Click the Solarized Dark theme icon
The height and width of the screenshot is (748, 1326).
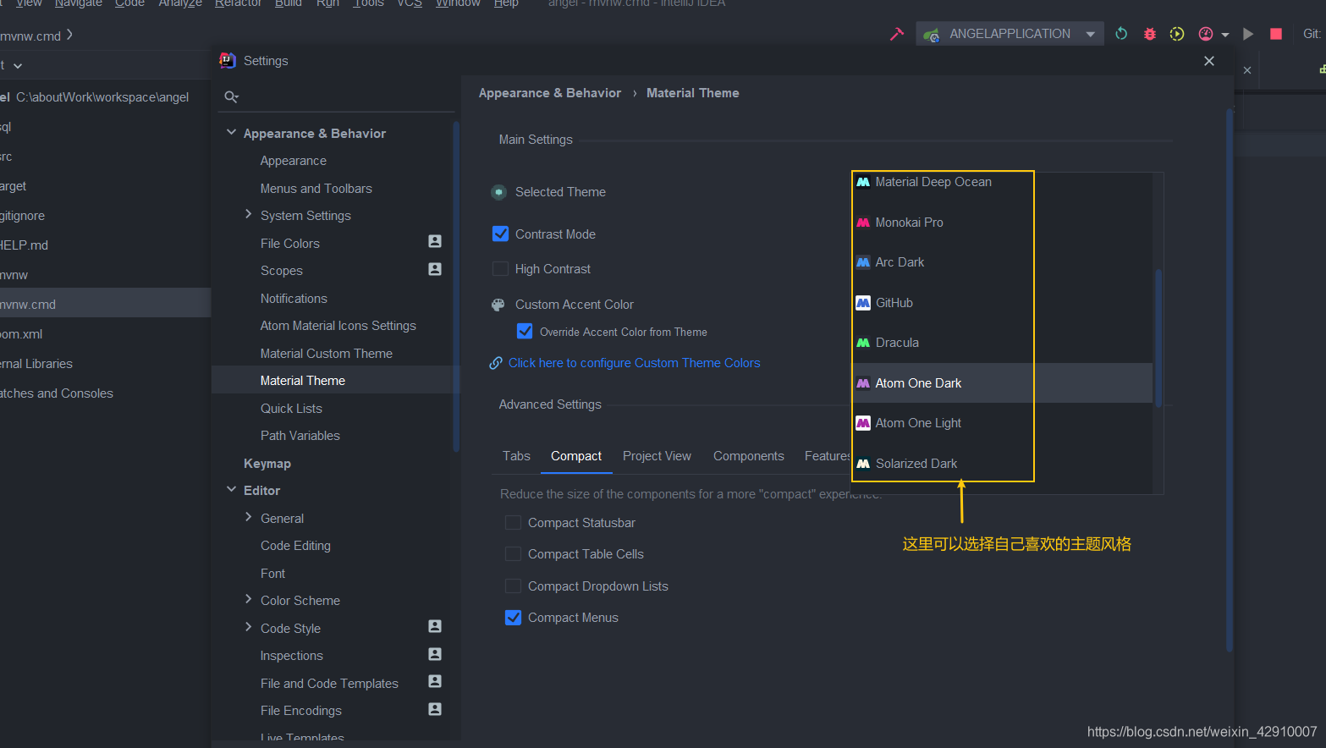[863, 464]
